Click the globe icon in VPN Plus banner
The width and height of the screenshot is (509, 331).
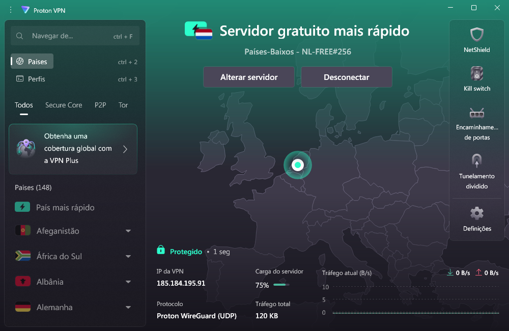pyautogui.click(x=26, y=149)
